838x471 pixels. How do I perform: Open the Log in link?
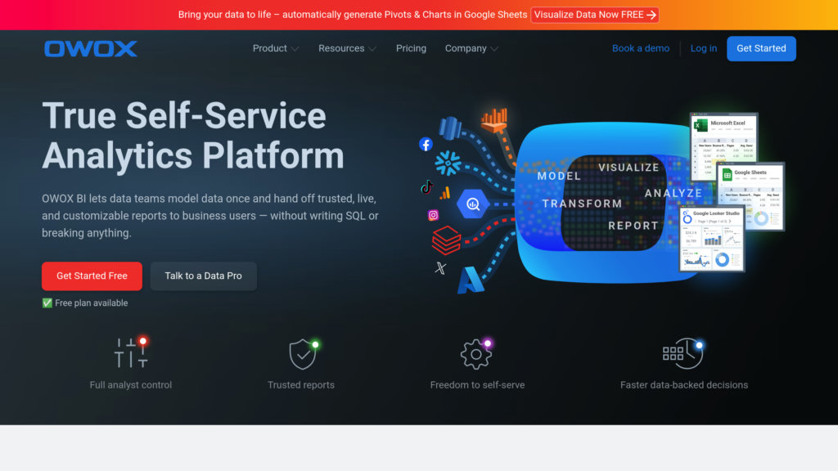[x=703, y=48]
